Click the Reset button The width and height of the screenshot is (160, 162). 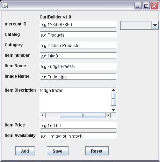[x=97, y=151]
